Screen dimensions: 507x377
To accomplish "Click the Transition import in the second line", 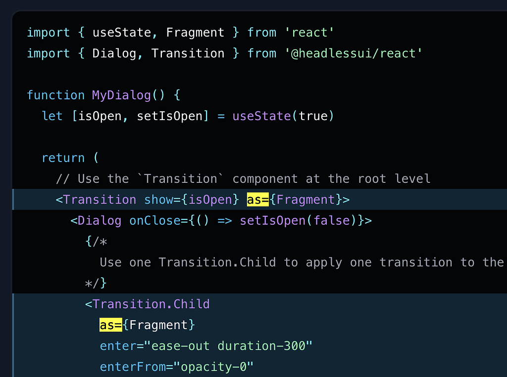I will [x=188, y=53].
